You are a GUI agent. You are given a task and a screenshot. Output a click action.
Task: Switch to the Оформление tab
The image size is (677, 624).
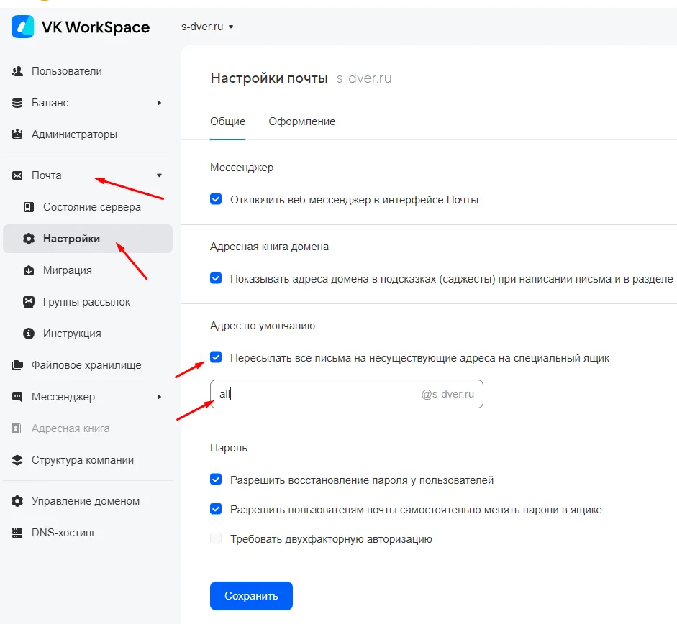301,121
